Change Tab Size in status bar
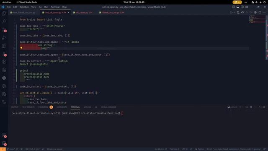The width and height of the screenshot is (268, 151). click(x=174, y=149)
